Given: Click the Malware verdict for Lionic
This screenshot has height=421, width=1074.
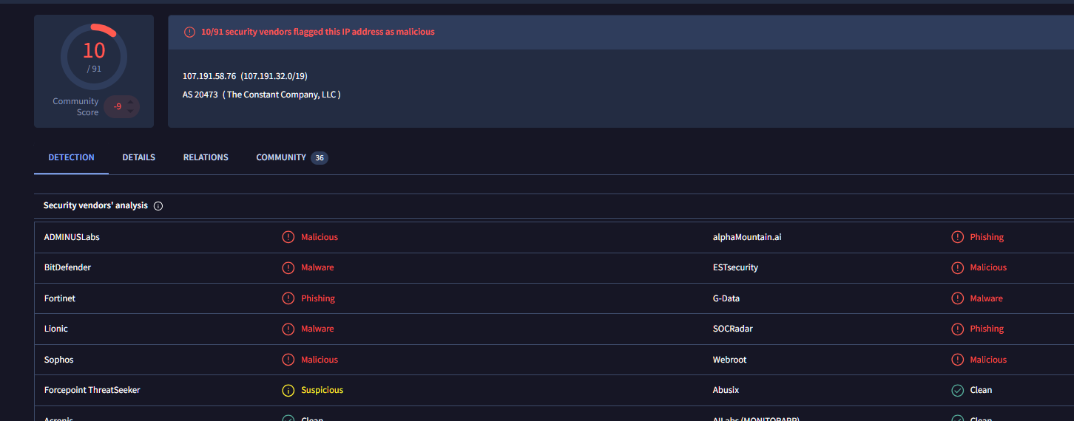Looking at the screenshot, I should [317, 329].
